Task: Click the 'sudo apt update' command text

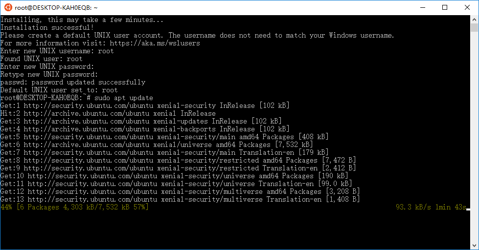Action: [x=124, y=98]
